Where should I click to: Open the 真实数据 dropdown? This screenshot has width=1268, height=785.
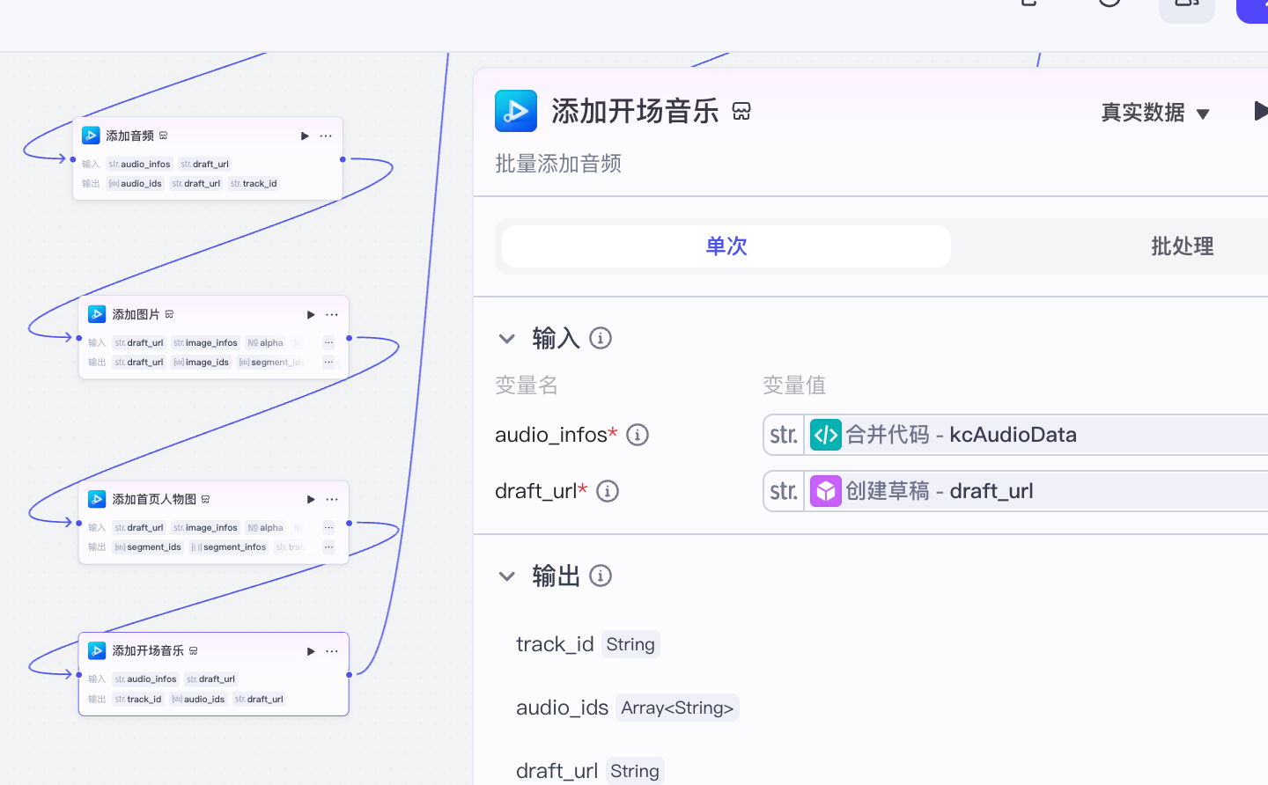1155,113
